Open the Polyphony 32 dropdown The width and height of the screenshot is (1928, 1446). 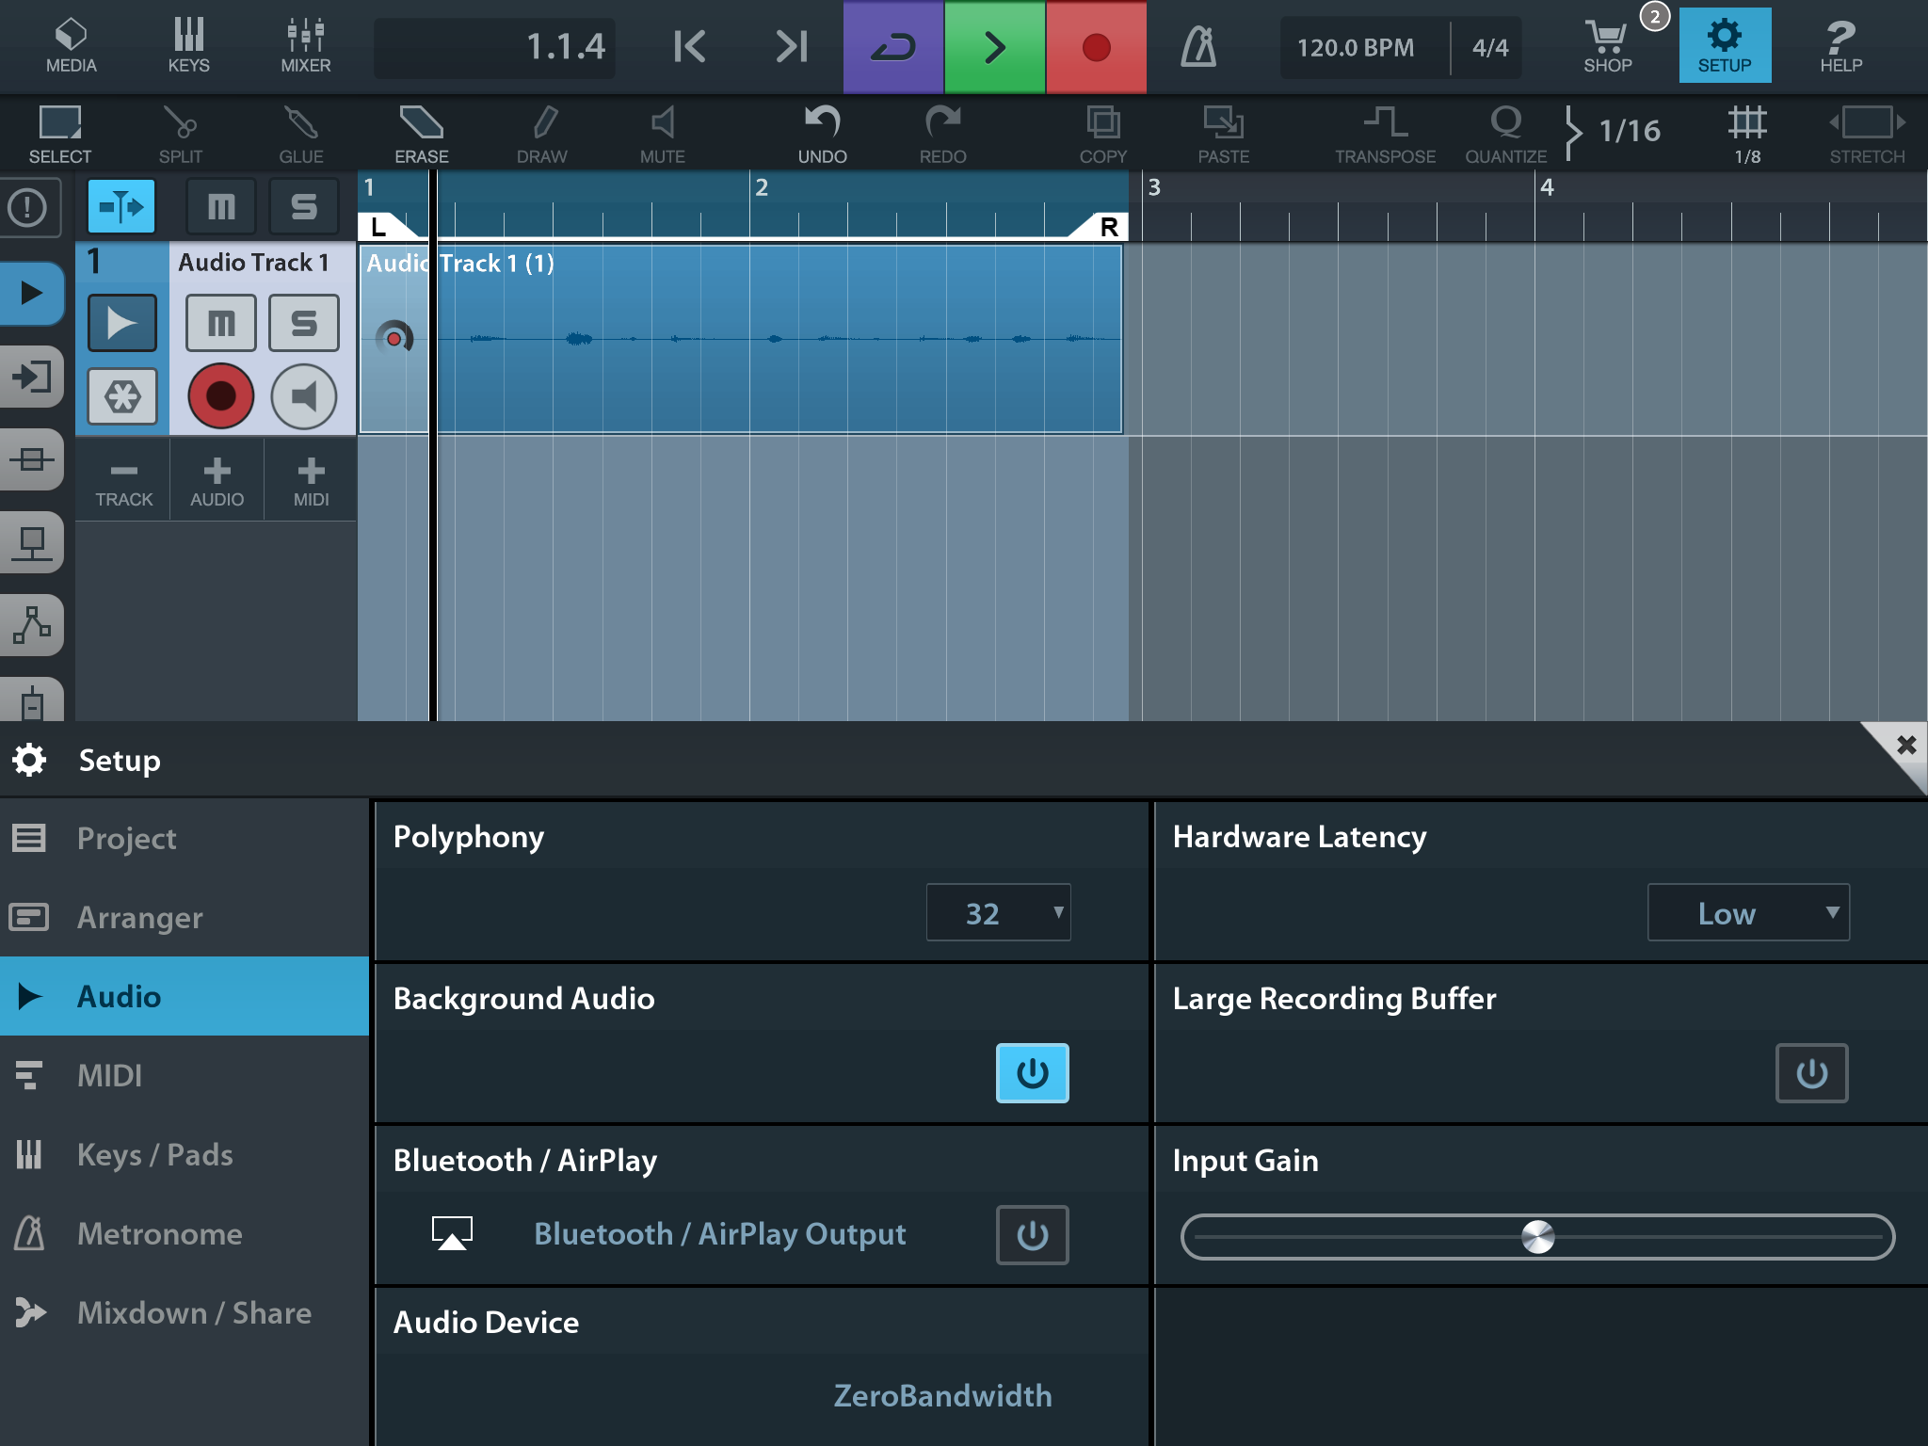(x=999, y=912)
